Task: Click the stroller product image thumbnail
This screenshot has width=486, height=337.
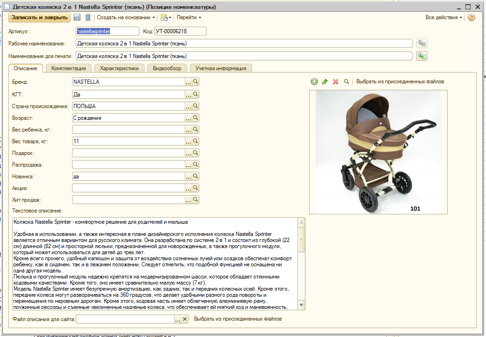Action: coord(378,152)
